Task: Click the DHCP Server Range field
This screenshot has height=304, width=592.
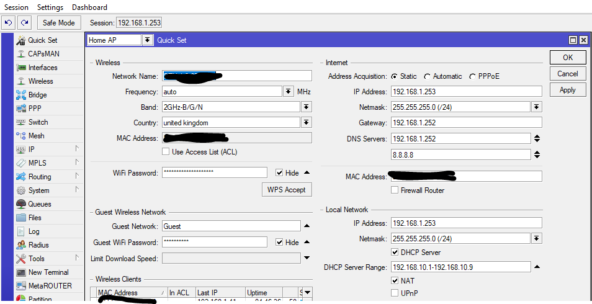Action: 460,267
